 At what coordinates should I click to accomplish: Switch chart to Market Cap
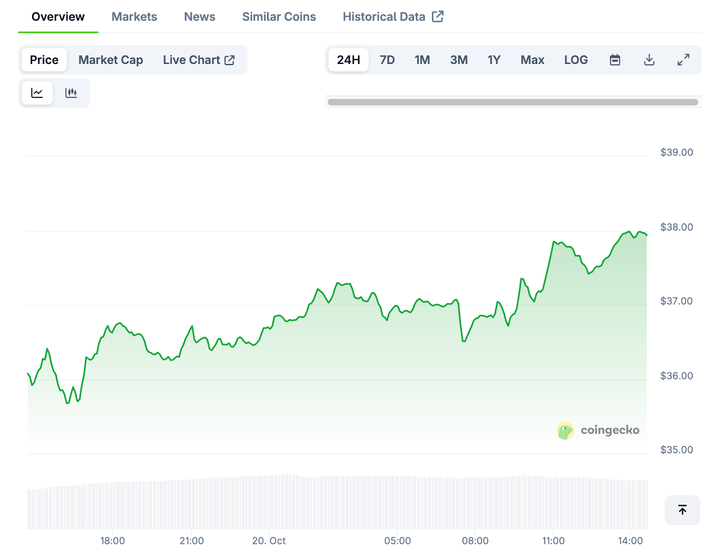pos(111,60)
